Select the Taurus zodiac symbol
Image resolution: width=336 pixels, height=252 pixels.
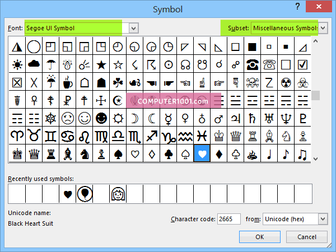click(34, 136)
